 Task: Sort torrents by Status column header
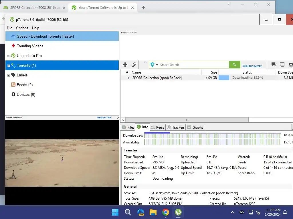(247, 72)
